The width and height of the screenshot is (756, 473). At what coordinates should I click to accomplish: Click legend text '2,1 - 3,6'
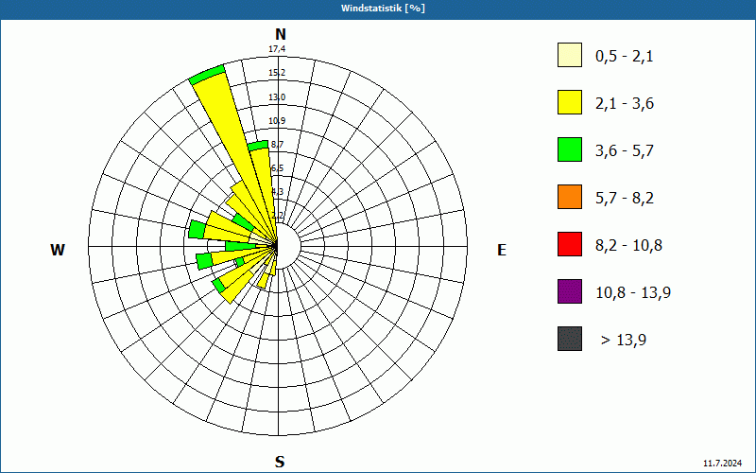pos(625,104)
